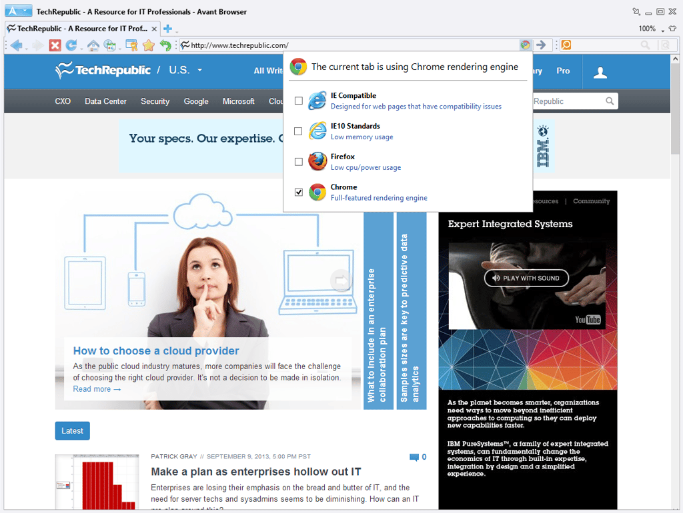Image resolution: width=683 pixels, height=513 pixels.
Task: Open the Microsoft navigation item
Action: click(x=238, y=101)
